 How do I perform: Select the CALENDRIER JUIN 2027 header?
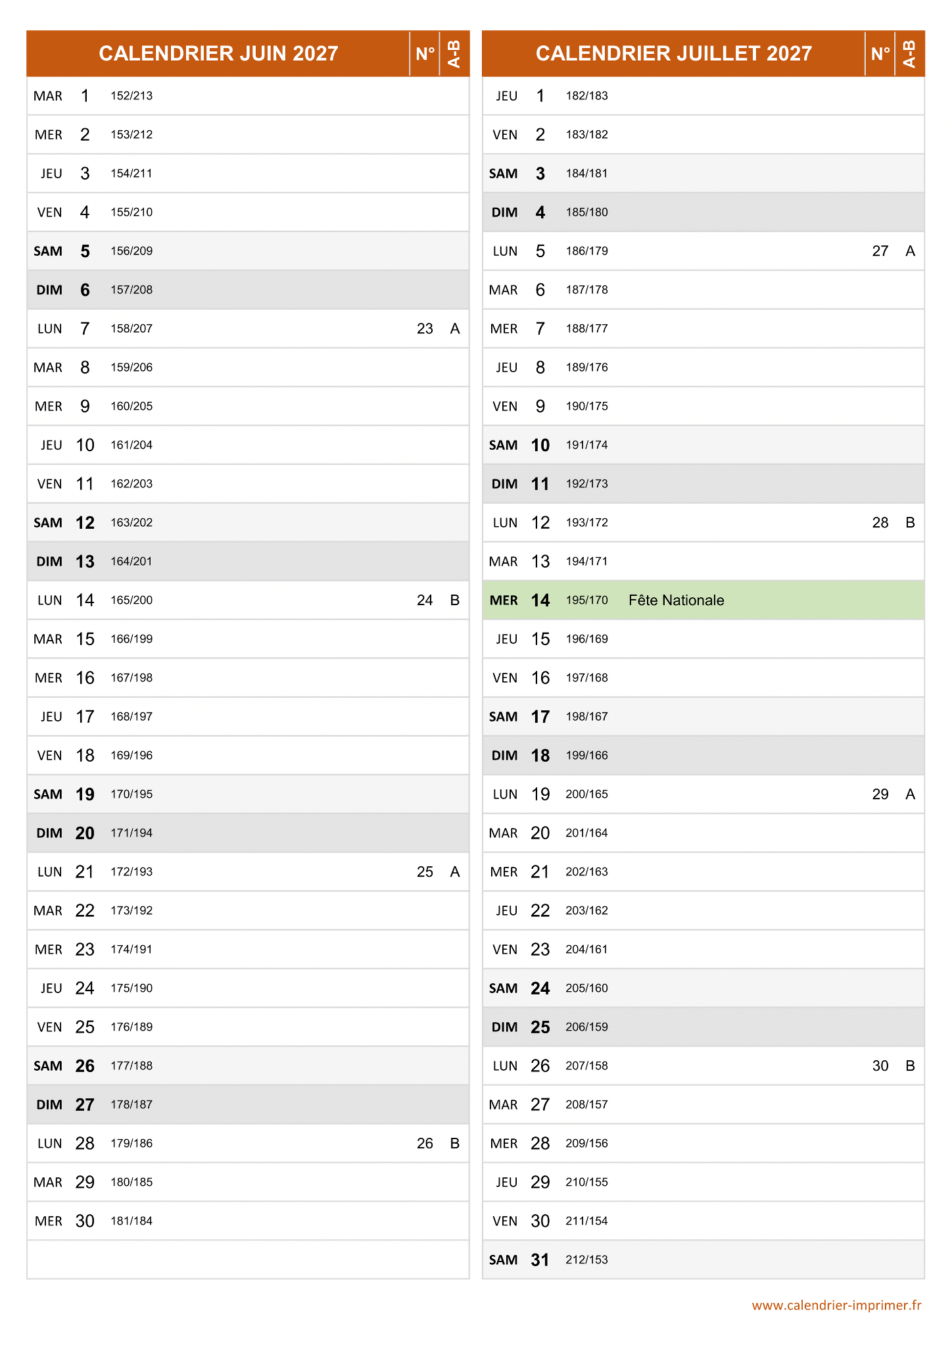(218, 53)
